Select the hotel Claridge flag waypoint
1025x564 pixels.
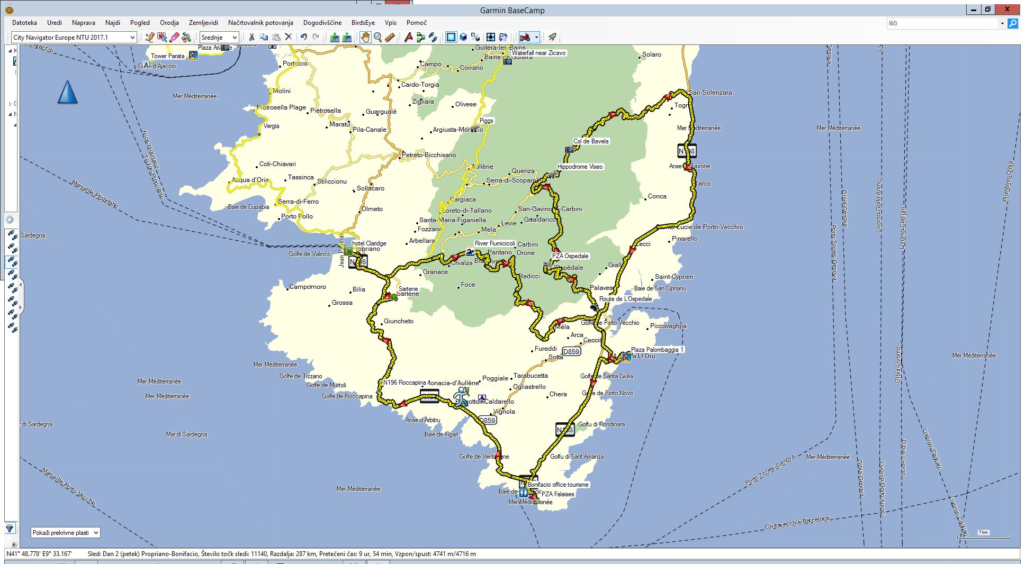[x=348, y=251]
